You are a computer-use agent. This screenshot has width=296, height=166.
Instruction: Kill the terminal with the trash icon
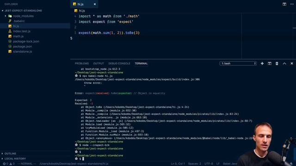pyautogui.click(x=277, y=64)
